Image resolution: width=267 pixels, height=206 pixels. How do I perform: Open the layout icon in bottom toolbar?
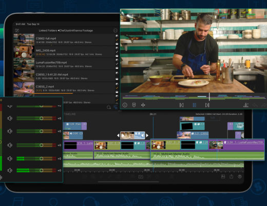click(x=223, y=177)
